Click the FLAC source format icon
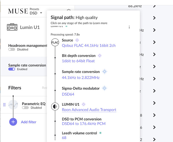The image size is (173, 142). (55, 42)
